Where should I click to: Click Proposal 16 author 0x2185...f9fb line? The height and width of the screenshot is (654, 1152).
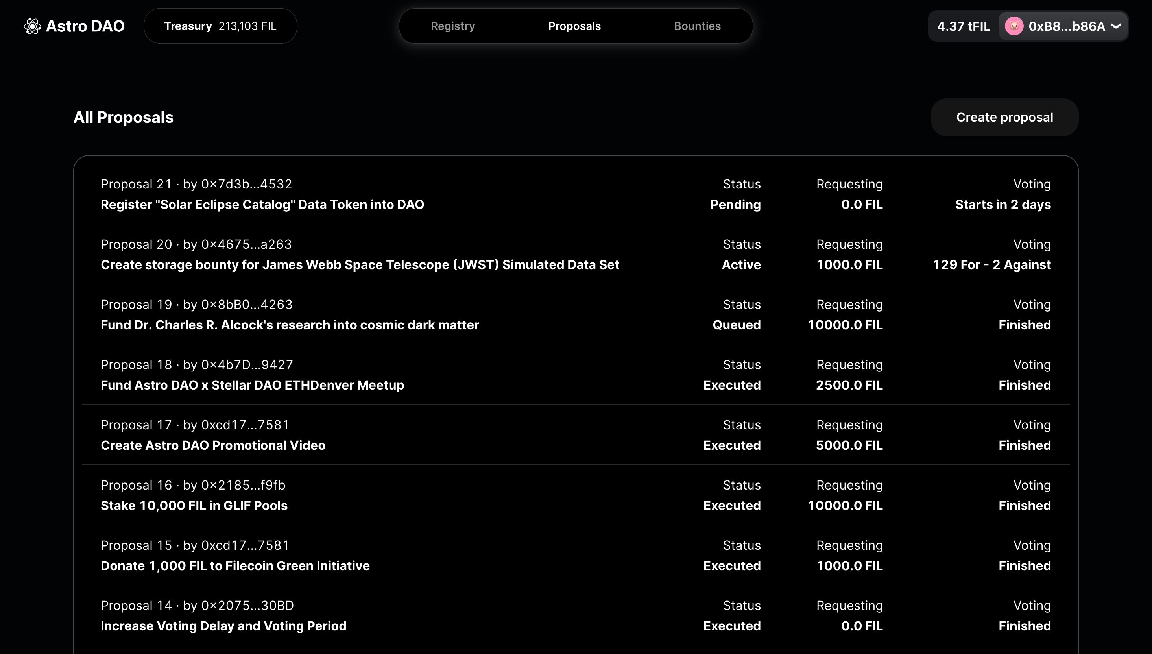(193, 485)
